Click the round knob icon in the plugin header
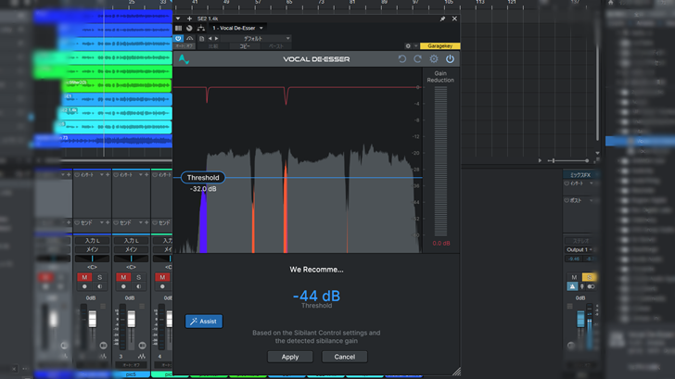 (x=189, y=28)
